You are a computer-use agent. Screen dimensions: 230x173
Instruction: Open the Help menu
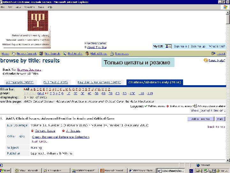(x=50, y=7)
